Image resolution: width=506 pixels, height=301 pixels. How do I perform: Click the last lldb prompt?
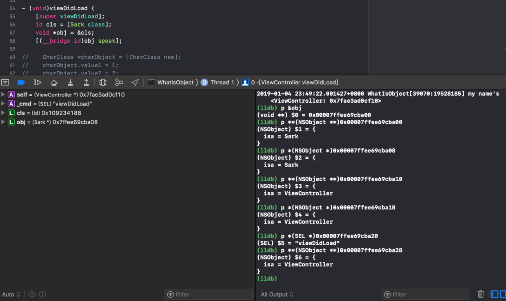[267, 279]
